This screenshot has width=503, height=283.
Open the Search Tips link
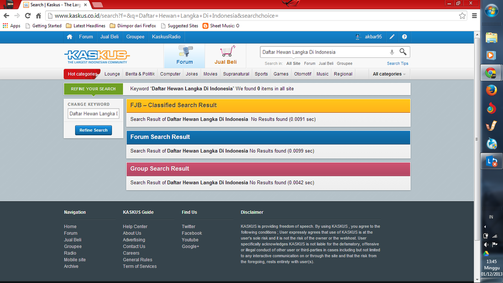[398, 64]
